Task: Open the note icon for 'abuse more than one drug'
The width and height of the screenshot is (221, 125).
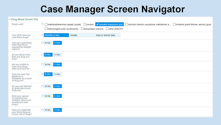Action: click(x=42, y=54)
